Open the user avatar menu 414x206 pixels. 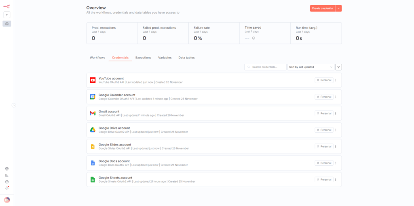tap(7, 200)
